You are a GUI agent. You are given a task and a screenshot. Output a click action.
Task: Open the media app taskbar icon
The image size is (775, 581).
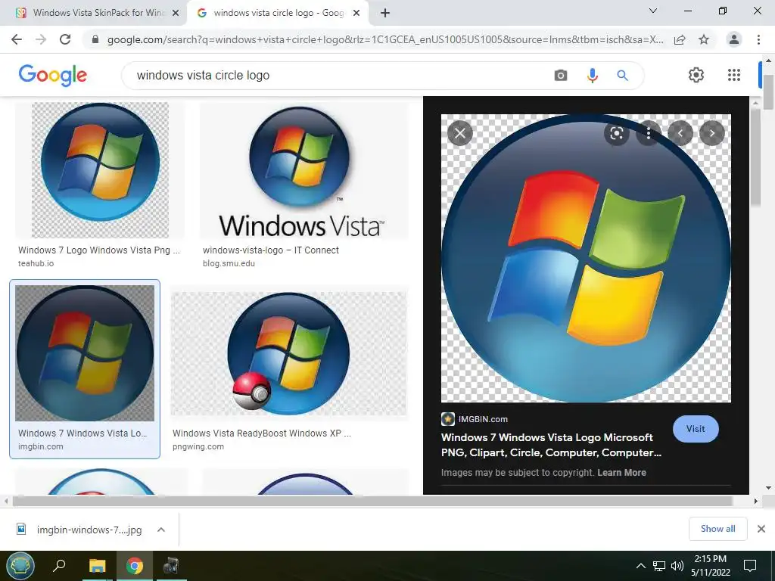click(x=171, y=566)
